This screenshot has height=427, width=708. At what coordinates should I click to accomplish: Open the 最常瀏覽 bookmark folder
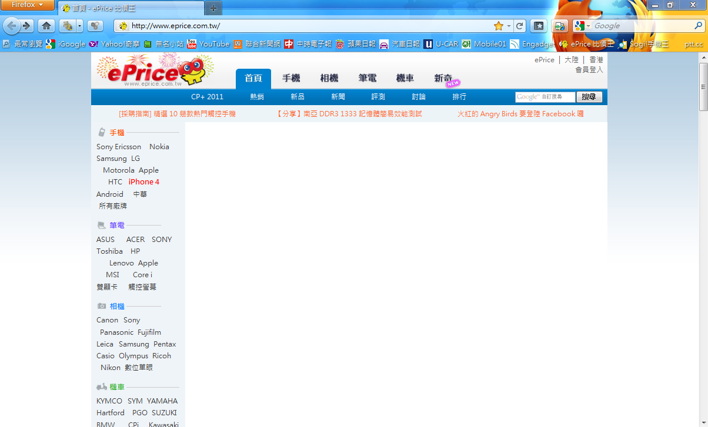22,44
